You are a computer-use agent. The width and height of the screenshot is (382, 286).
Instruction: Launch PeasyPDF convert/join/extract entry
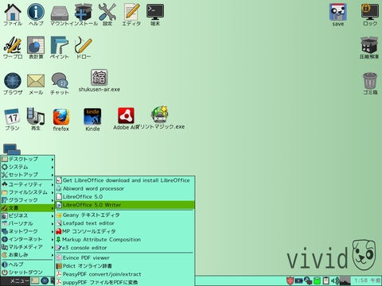pos(125,274)
